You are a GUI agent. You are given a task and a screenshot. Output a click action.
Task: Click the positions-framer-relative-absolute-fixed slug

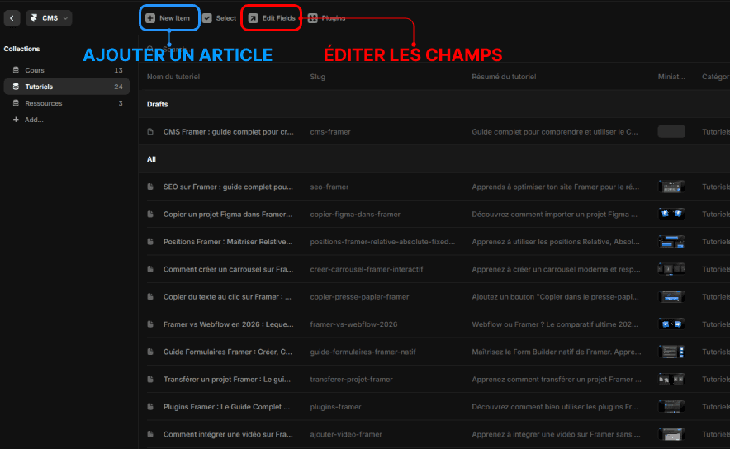click(382, 242)
